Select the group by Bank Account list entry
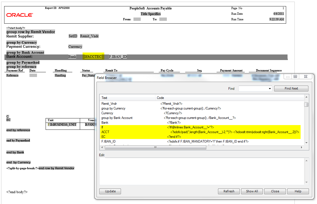Viewport: 317px width, 204px height. pyautogui.click(x=117, y=118)
